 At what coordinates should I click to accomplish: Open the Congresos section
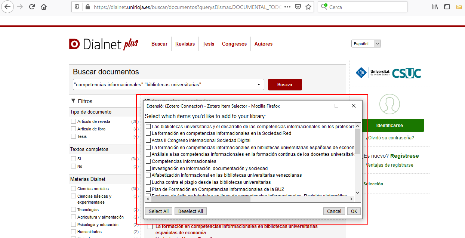[x=234, y=44]
